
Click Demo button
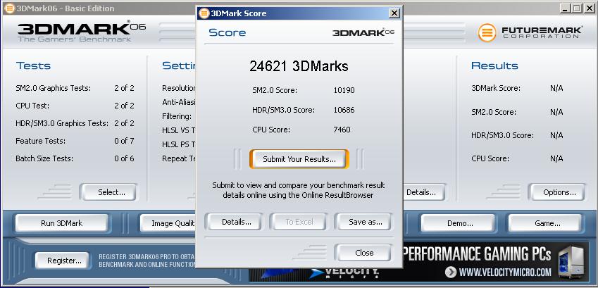tap(458, 223)
